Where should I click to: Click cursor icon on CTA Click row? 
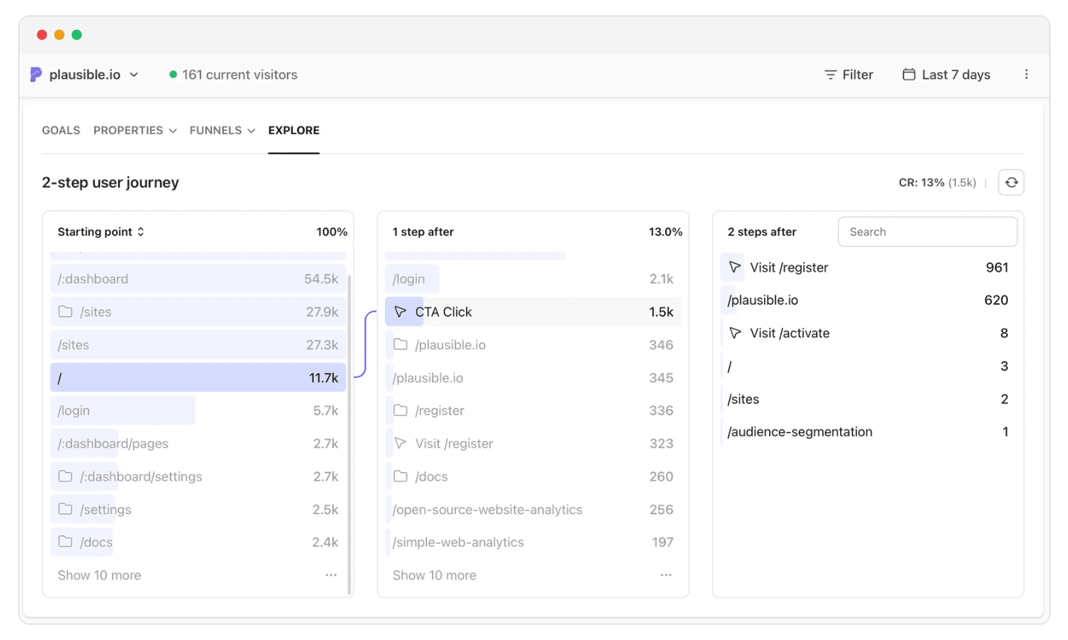pos(400,312)
